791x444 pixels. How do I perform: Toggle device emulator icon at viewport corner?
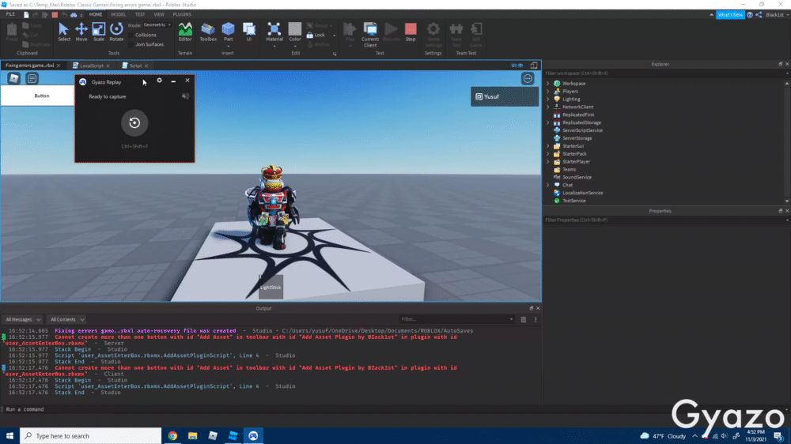coord(534,66)
